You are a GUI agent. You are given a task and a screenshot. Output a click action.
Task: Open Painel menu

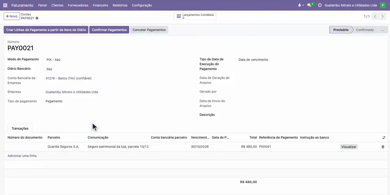42,5
